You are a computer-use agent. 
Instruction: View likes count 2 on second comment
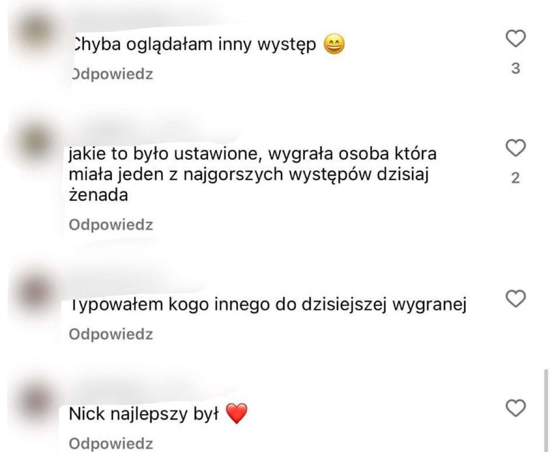point(516,178)
